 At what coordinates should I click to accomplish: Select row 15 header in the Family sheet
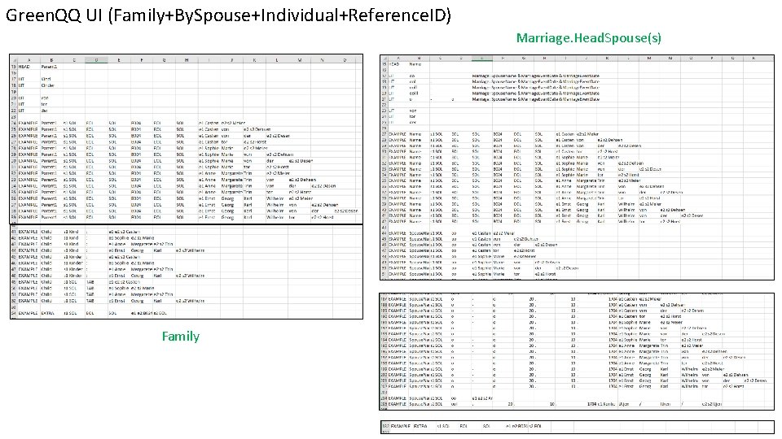pos(14,66)
